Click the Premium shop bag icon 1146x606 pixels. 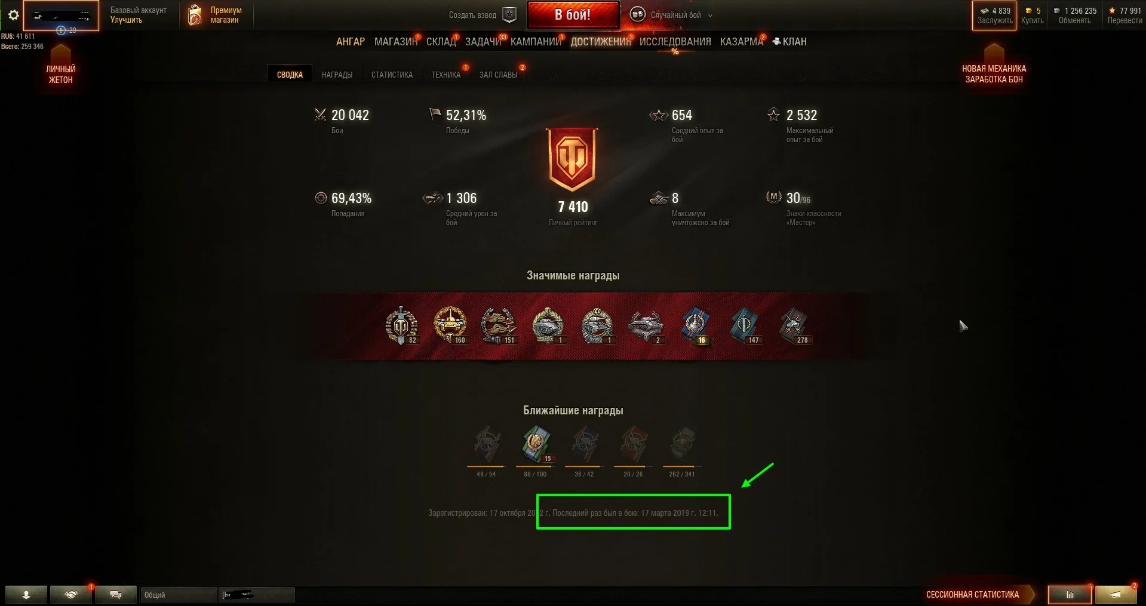point(195,16)
